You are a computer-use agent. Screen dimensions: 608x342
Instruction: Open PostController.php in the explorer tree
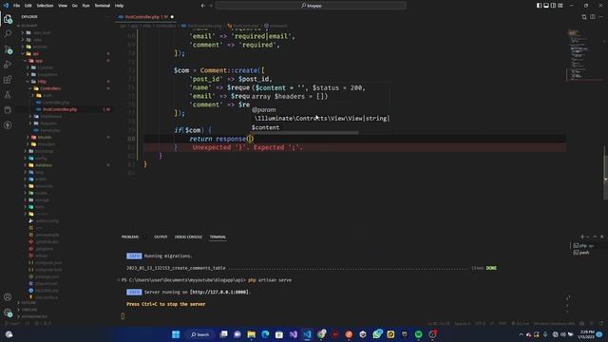pyautogui.click(x=59, y=109)
